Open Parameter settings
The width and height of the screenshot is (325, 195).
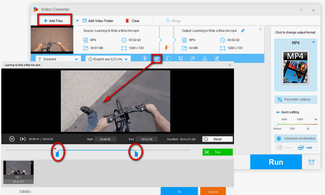tap(296, 99)
